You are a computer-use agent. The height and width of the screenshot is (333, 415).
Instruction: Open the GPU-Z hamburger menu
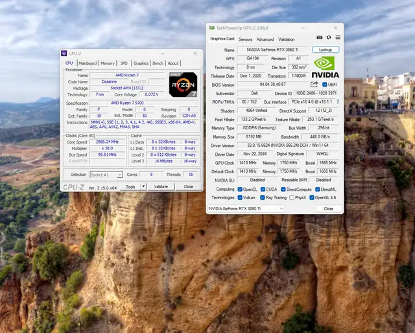[338, 38]
